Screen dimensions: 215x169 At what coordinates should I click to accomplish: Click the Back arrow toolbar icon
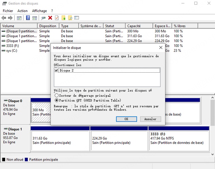click(4, 18)
